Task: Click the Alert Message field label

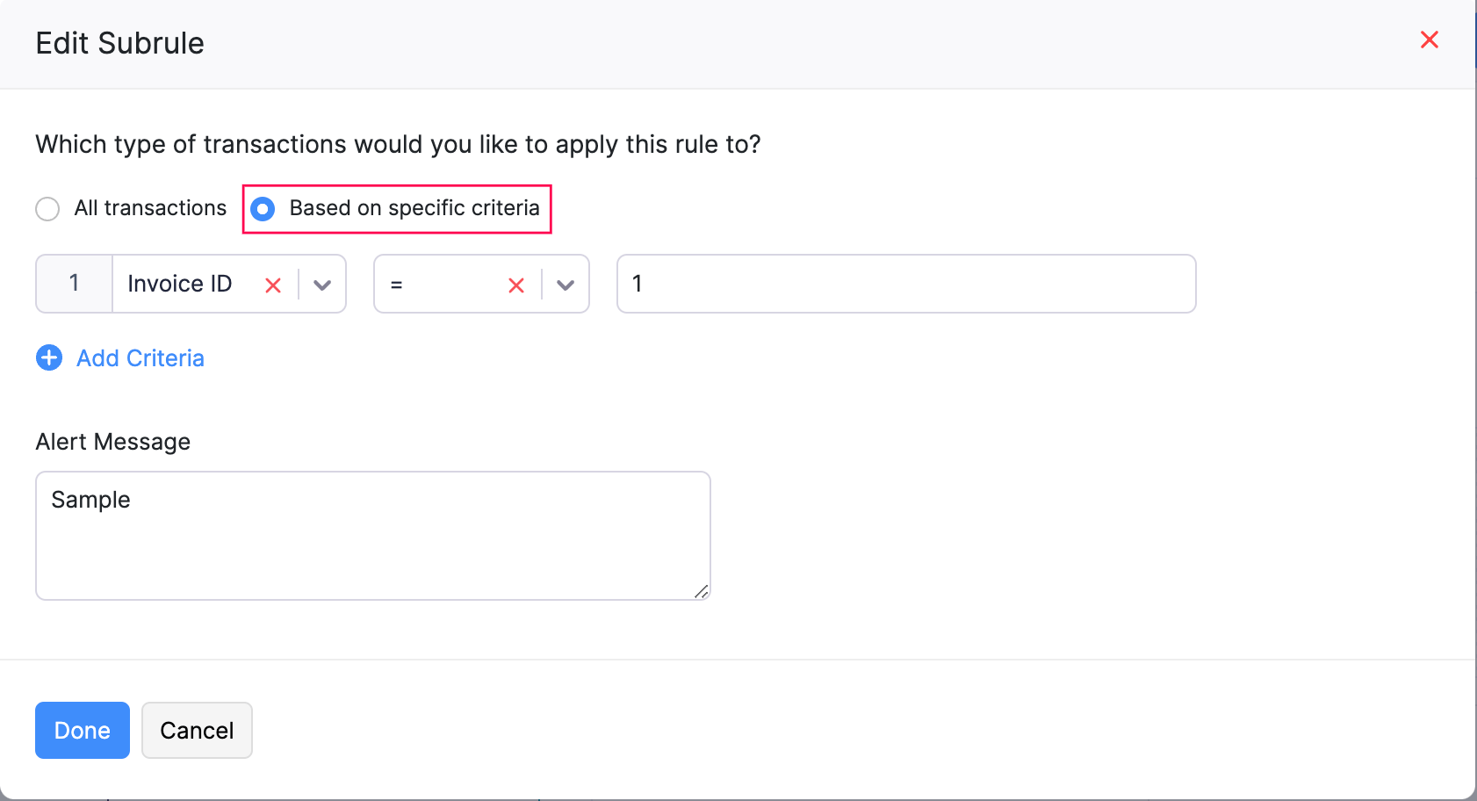Action: point(113,442)
